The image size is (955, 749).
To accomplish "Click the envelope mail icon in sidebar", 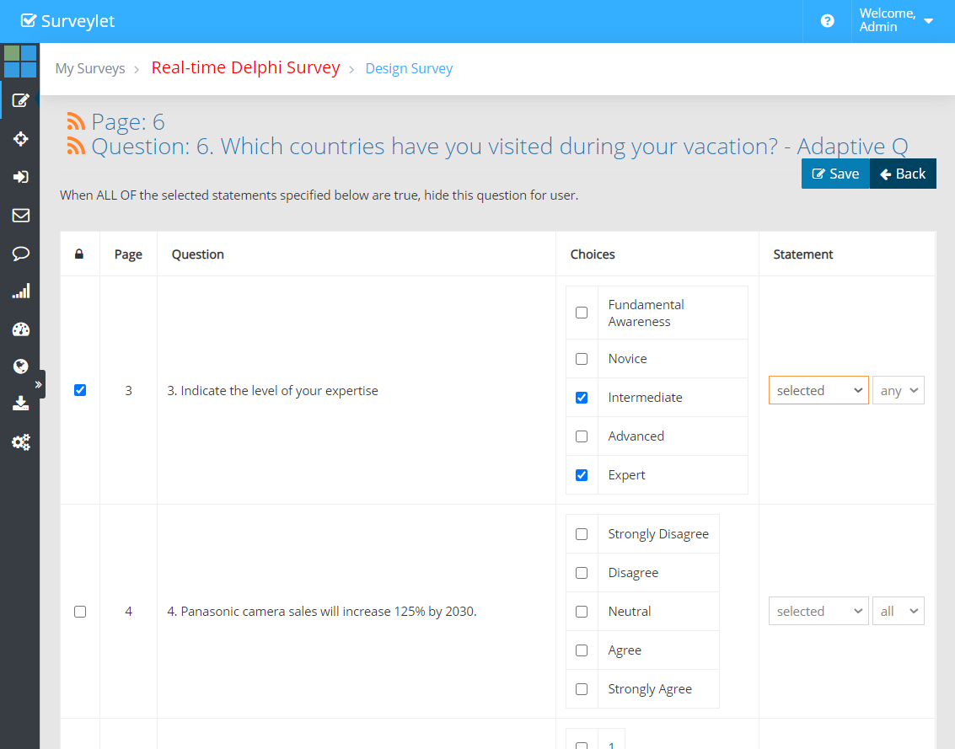I will (21, 215).
